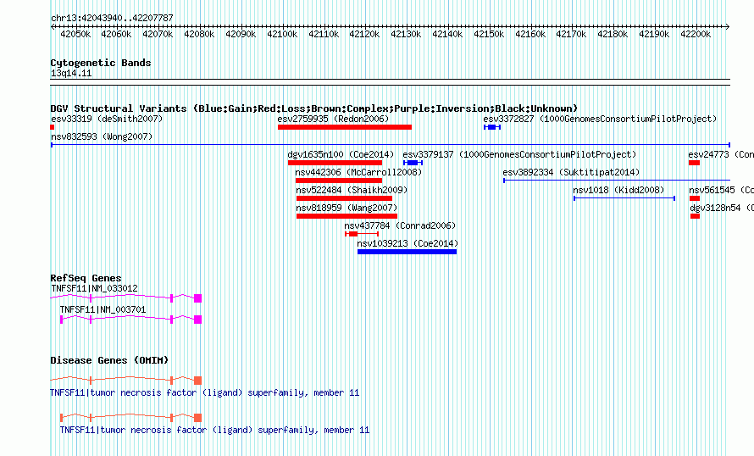The height and width of the screenshot is (456, 754).
Task: Open the nsv561545 variant label
Action: click(721, 190)
